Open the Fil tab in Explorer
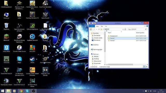The height and width of the screenshot is (93, 166). (x=92, y=26)
